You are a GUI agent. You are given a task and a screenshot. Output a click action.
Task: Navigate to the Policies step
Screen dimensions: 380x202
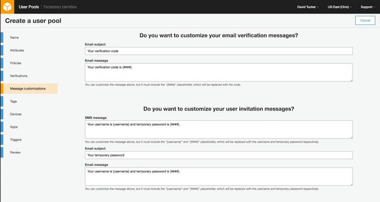(x=16, y=63)
